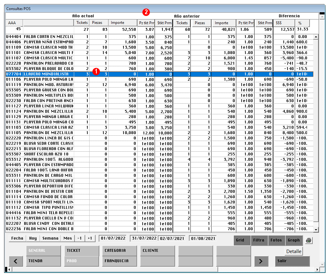Image resolution: width=329 pixels, height=276 pixels.
Task: Set date range to Hoy
Action: point(33,238)
